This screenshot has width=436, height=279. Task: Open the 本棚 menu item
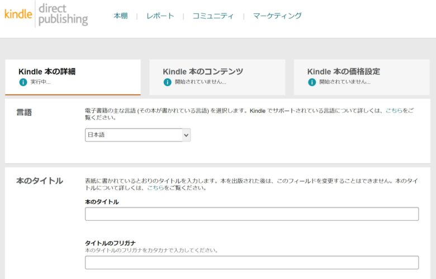pos(121,16)
